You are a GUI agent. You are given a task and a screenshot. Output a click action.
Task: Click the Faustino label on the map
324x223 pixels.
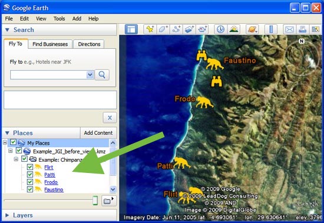pos(240,61)
